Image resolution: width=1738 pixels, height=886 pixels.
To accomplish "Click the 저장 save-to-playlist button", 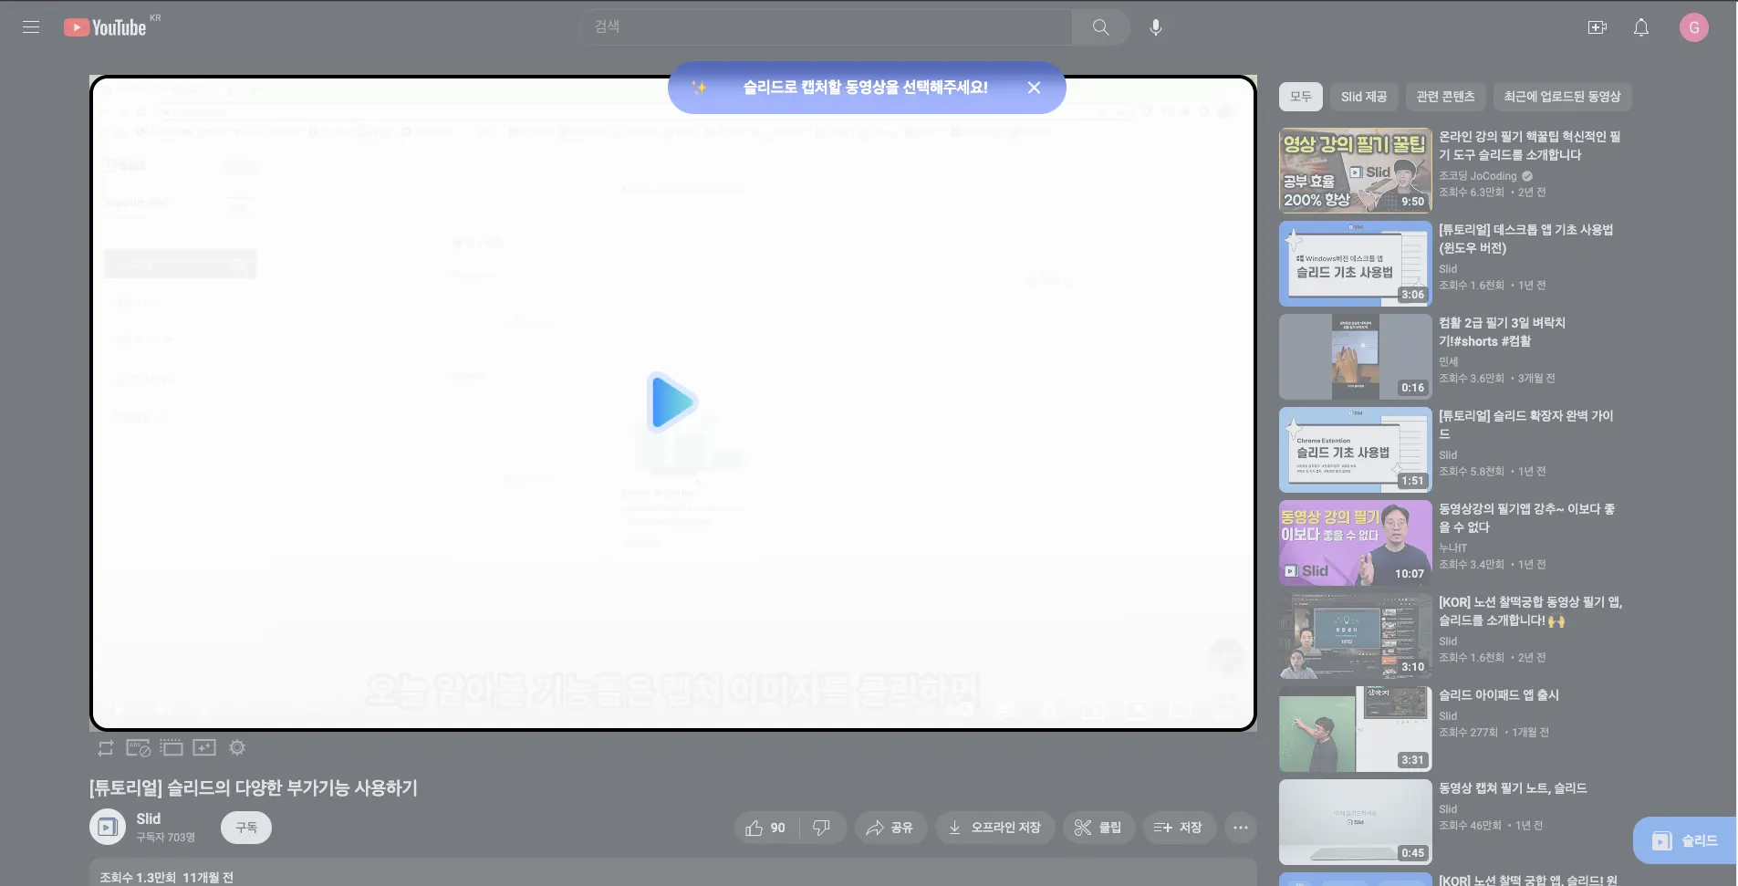I will (x=1179, y=828).
